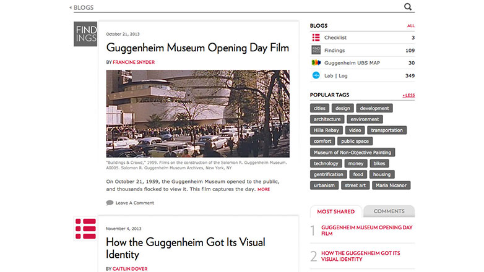Open the Lab | Log blog row
Screen dimensions: 484x272
point(363,75)
